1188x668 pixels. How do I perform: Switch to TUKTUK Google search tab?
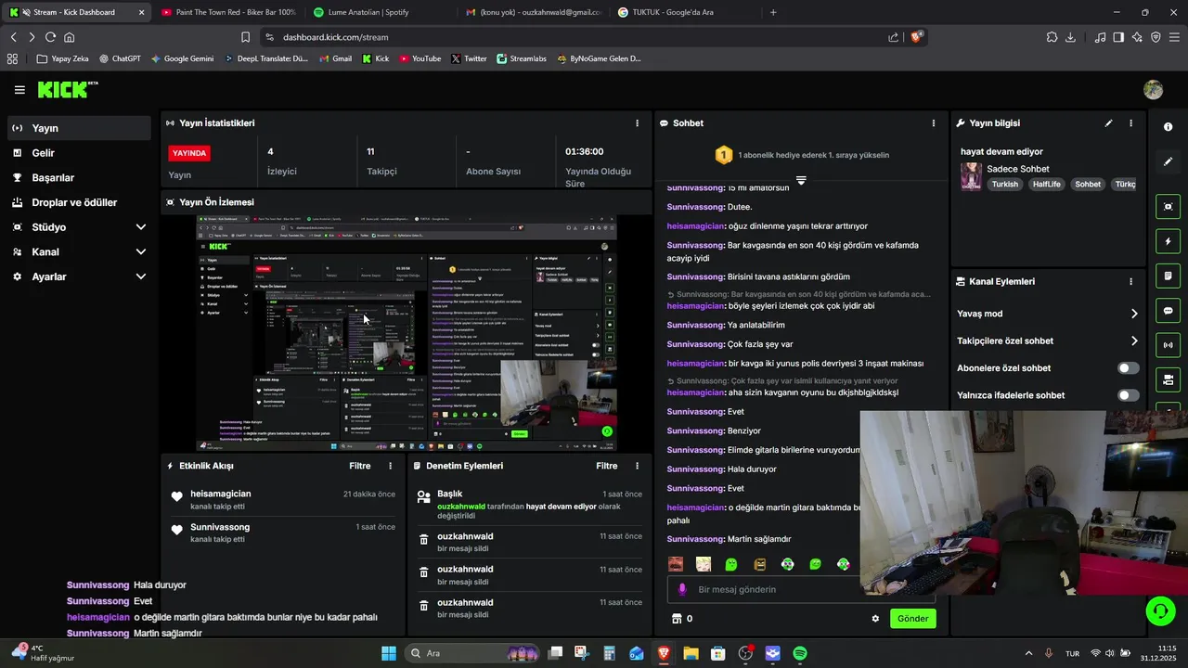point(685,12)
